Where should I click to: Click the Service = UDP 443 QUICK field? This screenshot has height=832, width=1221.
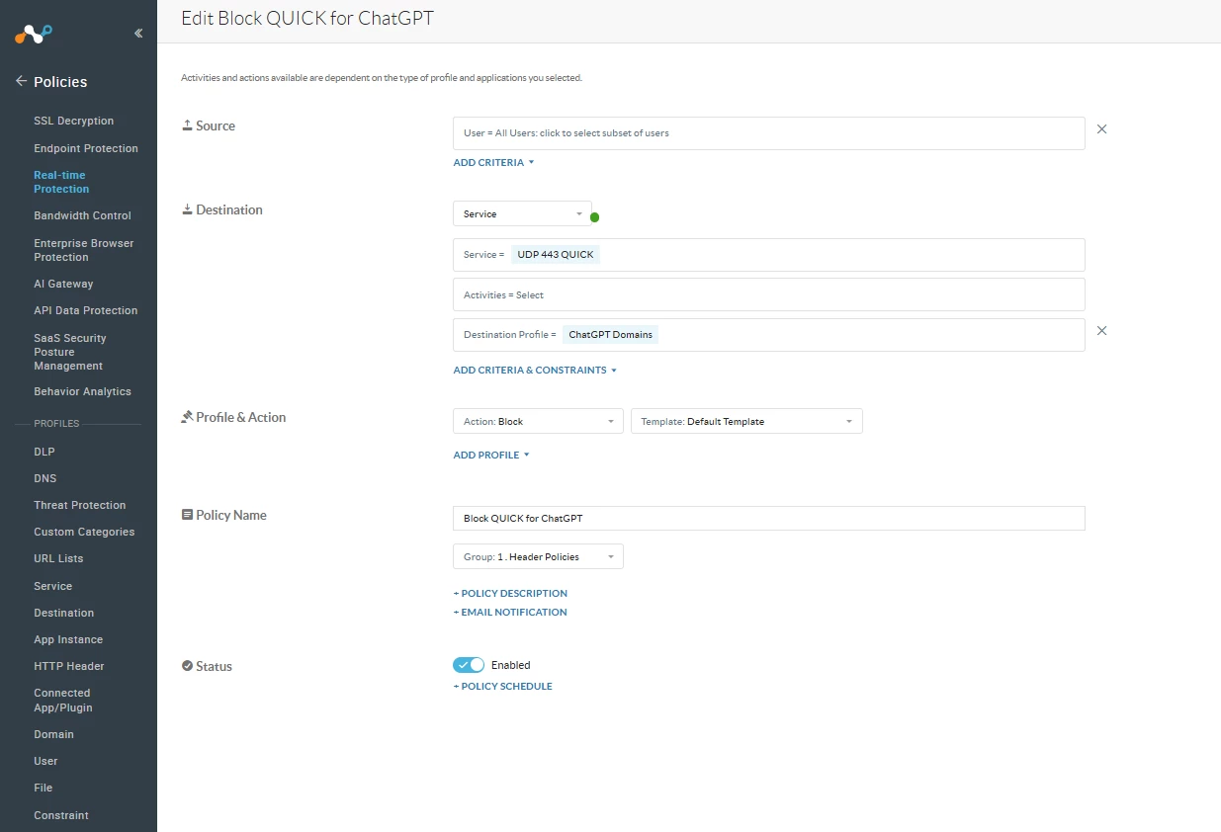768,255
